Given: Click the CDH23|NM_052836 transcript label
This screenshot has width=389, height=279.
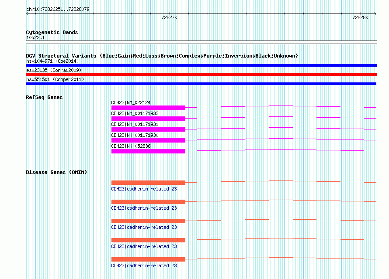Looking at the screenshot, I should [131, 146].
